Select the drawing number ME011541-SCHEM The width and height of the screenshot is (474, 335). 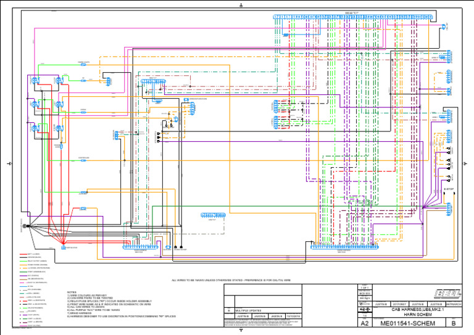coord(408,323)
